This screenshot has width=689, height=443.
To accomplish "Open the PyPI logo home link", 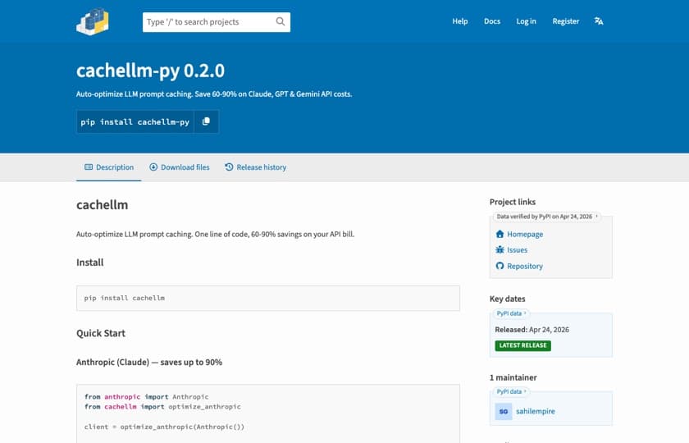I will [92, 21].
